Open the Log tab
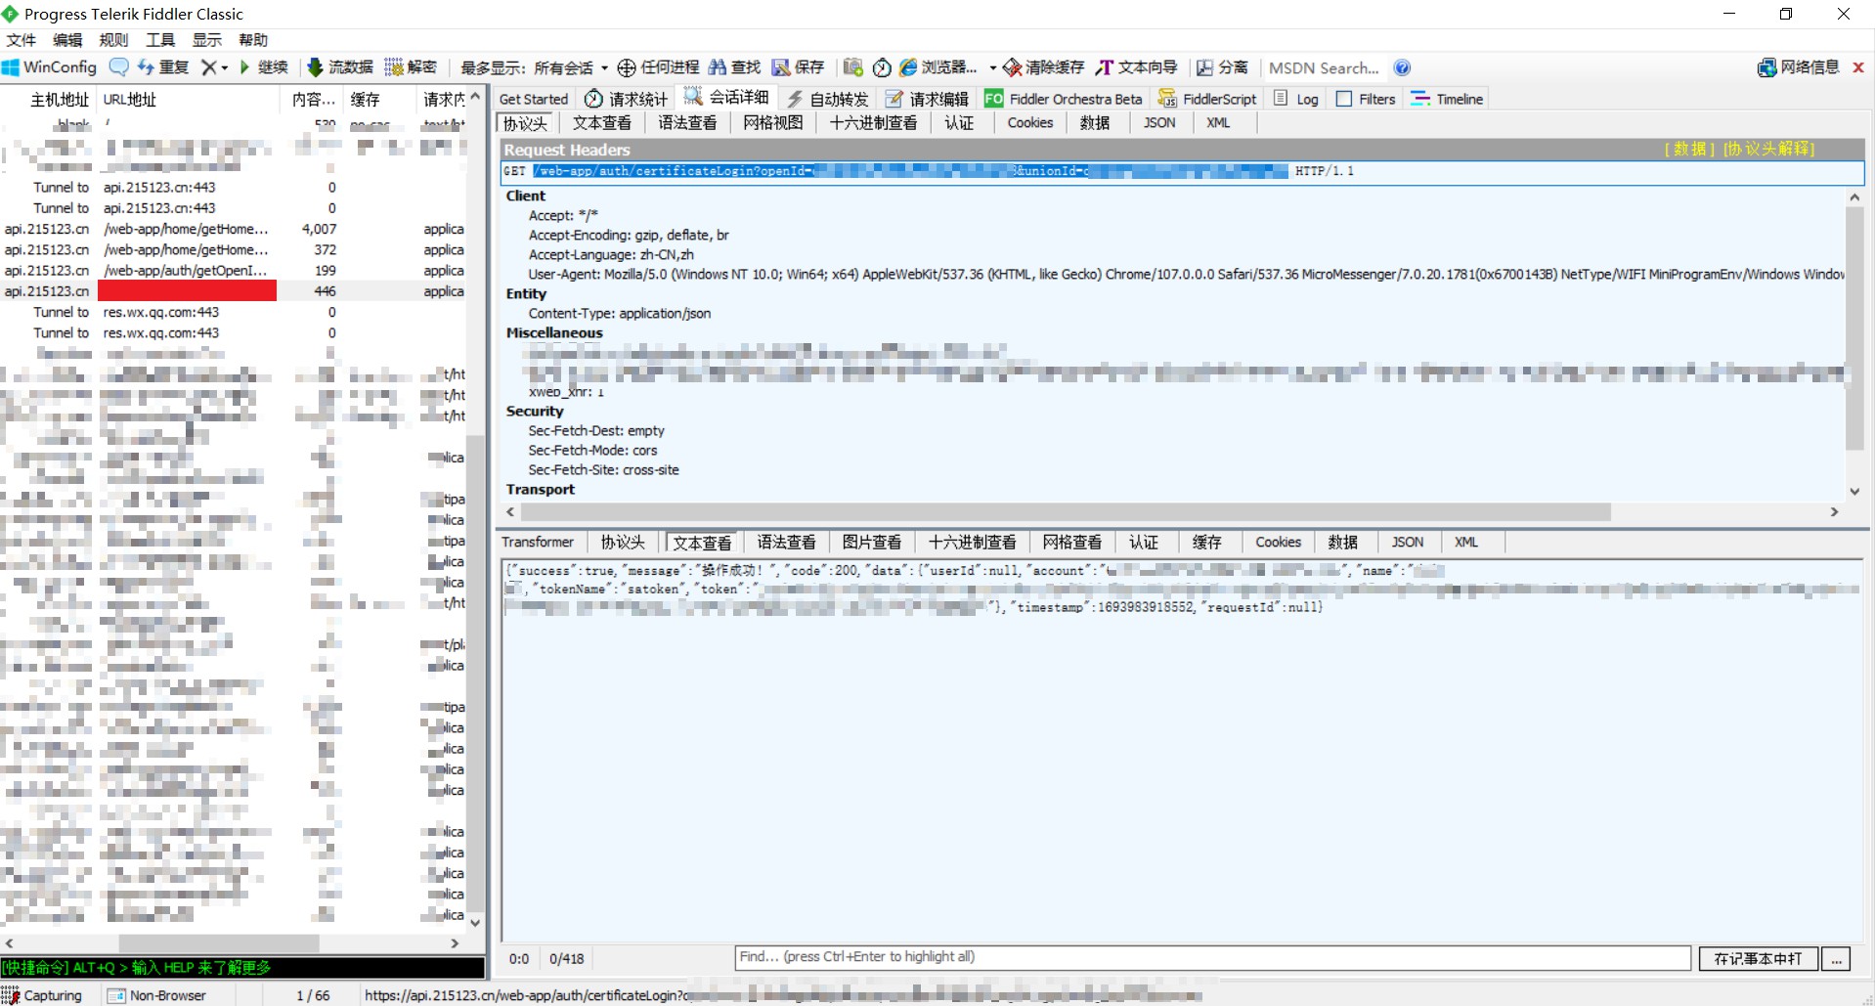Image resolution: width=1875 pixels, height=1006 pixels. [1296, 99]
